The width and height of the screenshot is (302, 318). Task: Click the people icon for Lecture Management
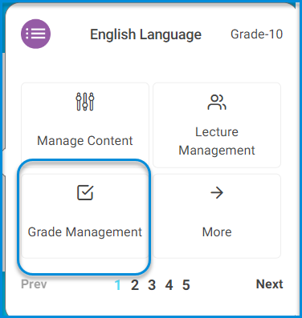point(217,102)
